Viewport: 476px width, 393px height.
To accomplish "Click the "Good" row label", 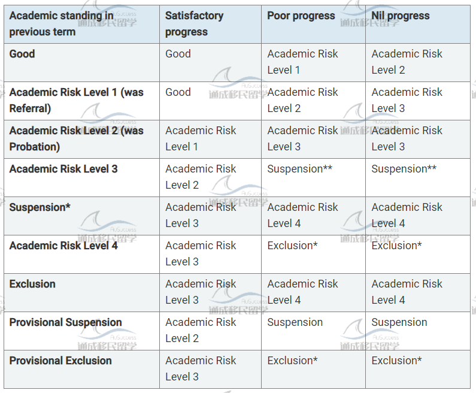I will pyautogui.click(x=22, y=54).
